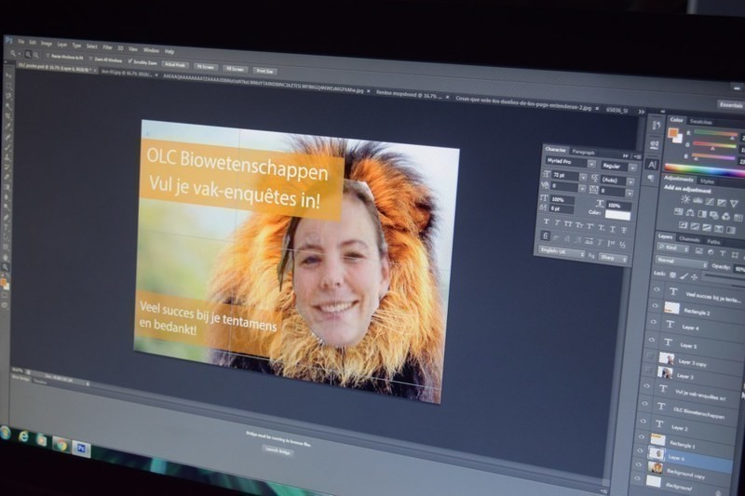Open the Normal blend mode dropdown
Viewport: 745px width, 496px height.
pyautogui.click(x=682, y=262)
